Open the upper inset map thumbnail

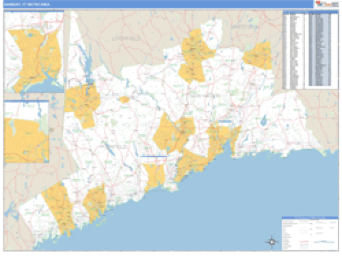pyautogui.click(x=34, y=51)
